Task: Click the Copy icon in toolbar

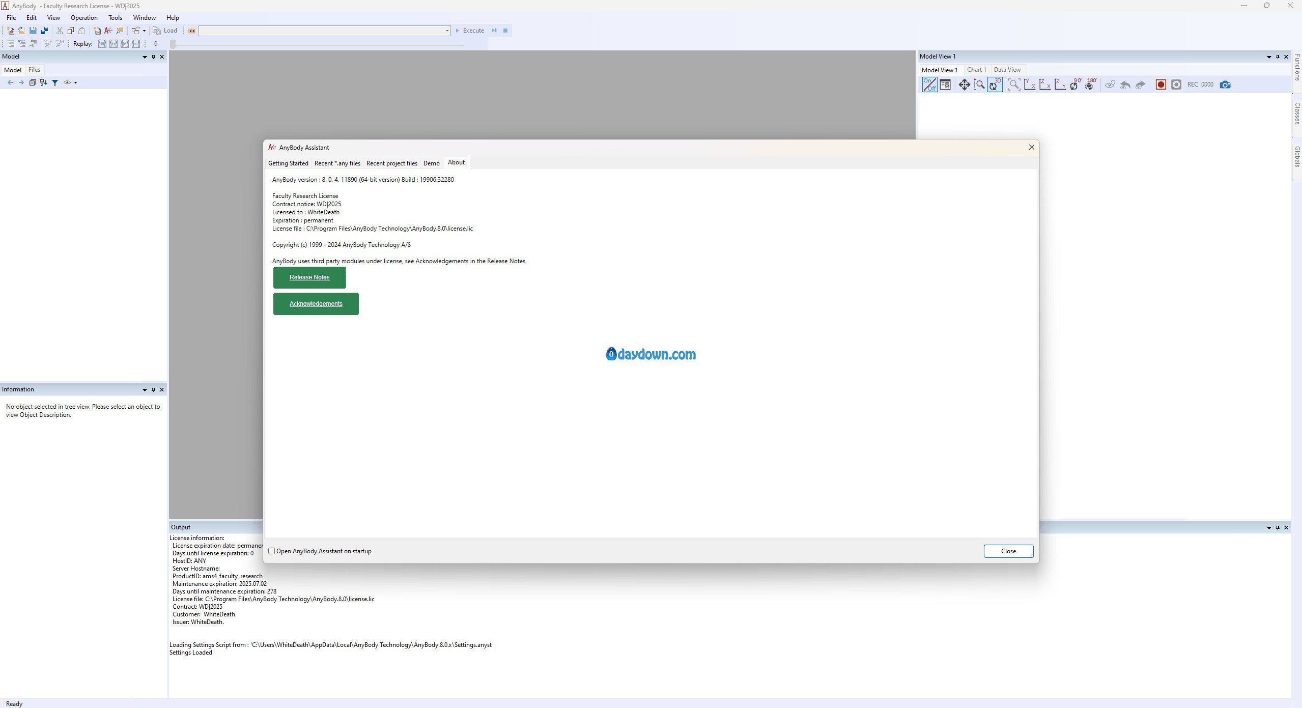Action: pos(71,31)
